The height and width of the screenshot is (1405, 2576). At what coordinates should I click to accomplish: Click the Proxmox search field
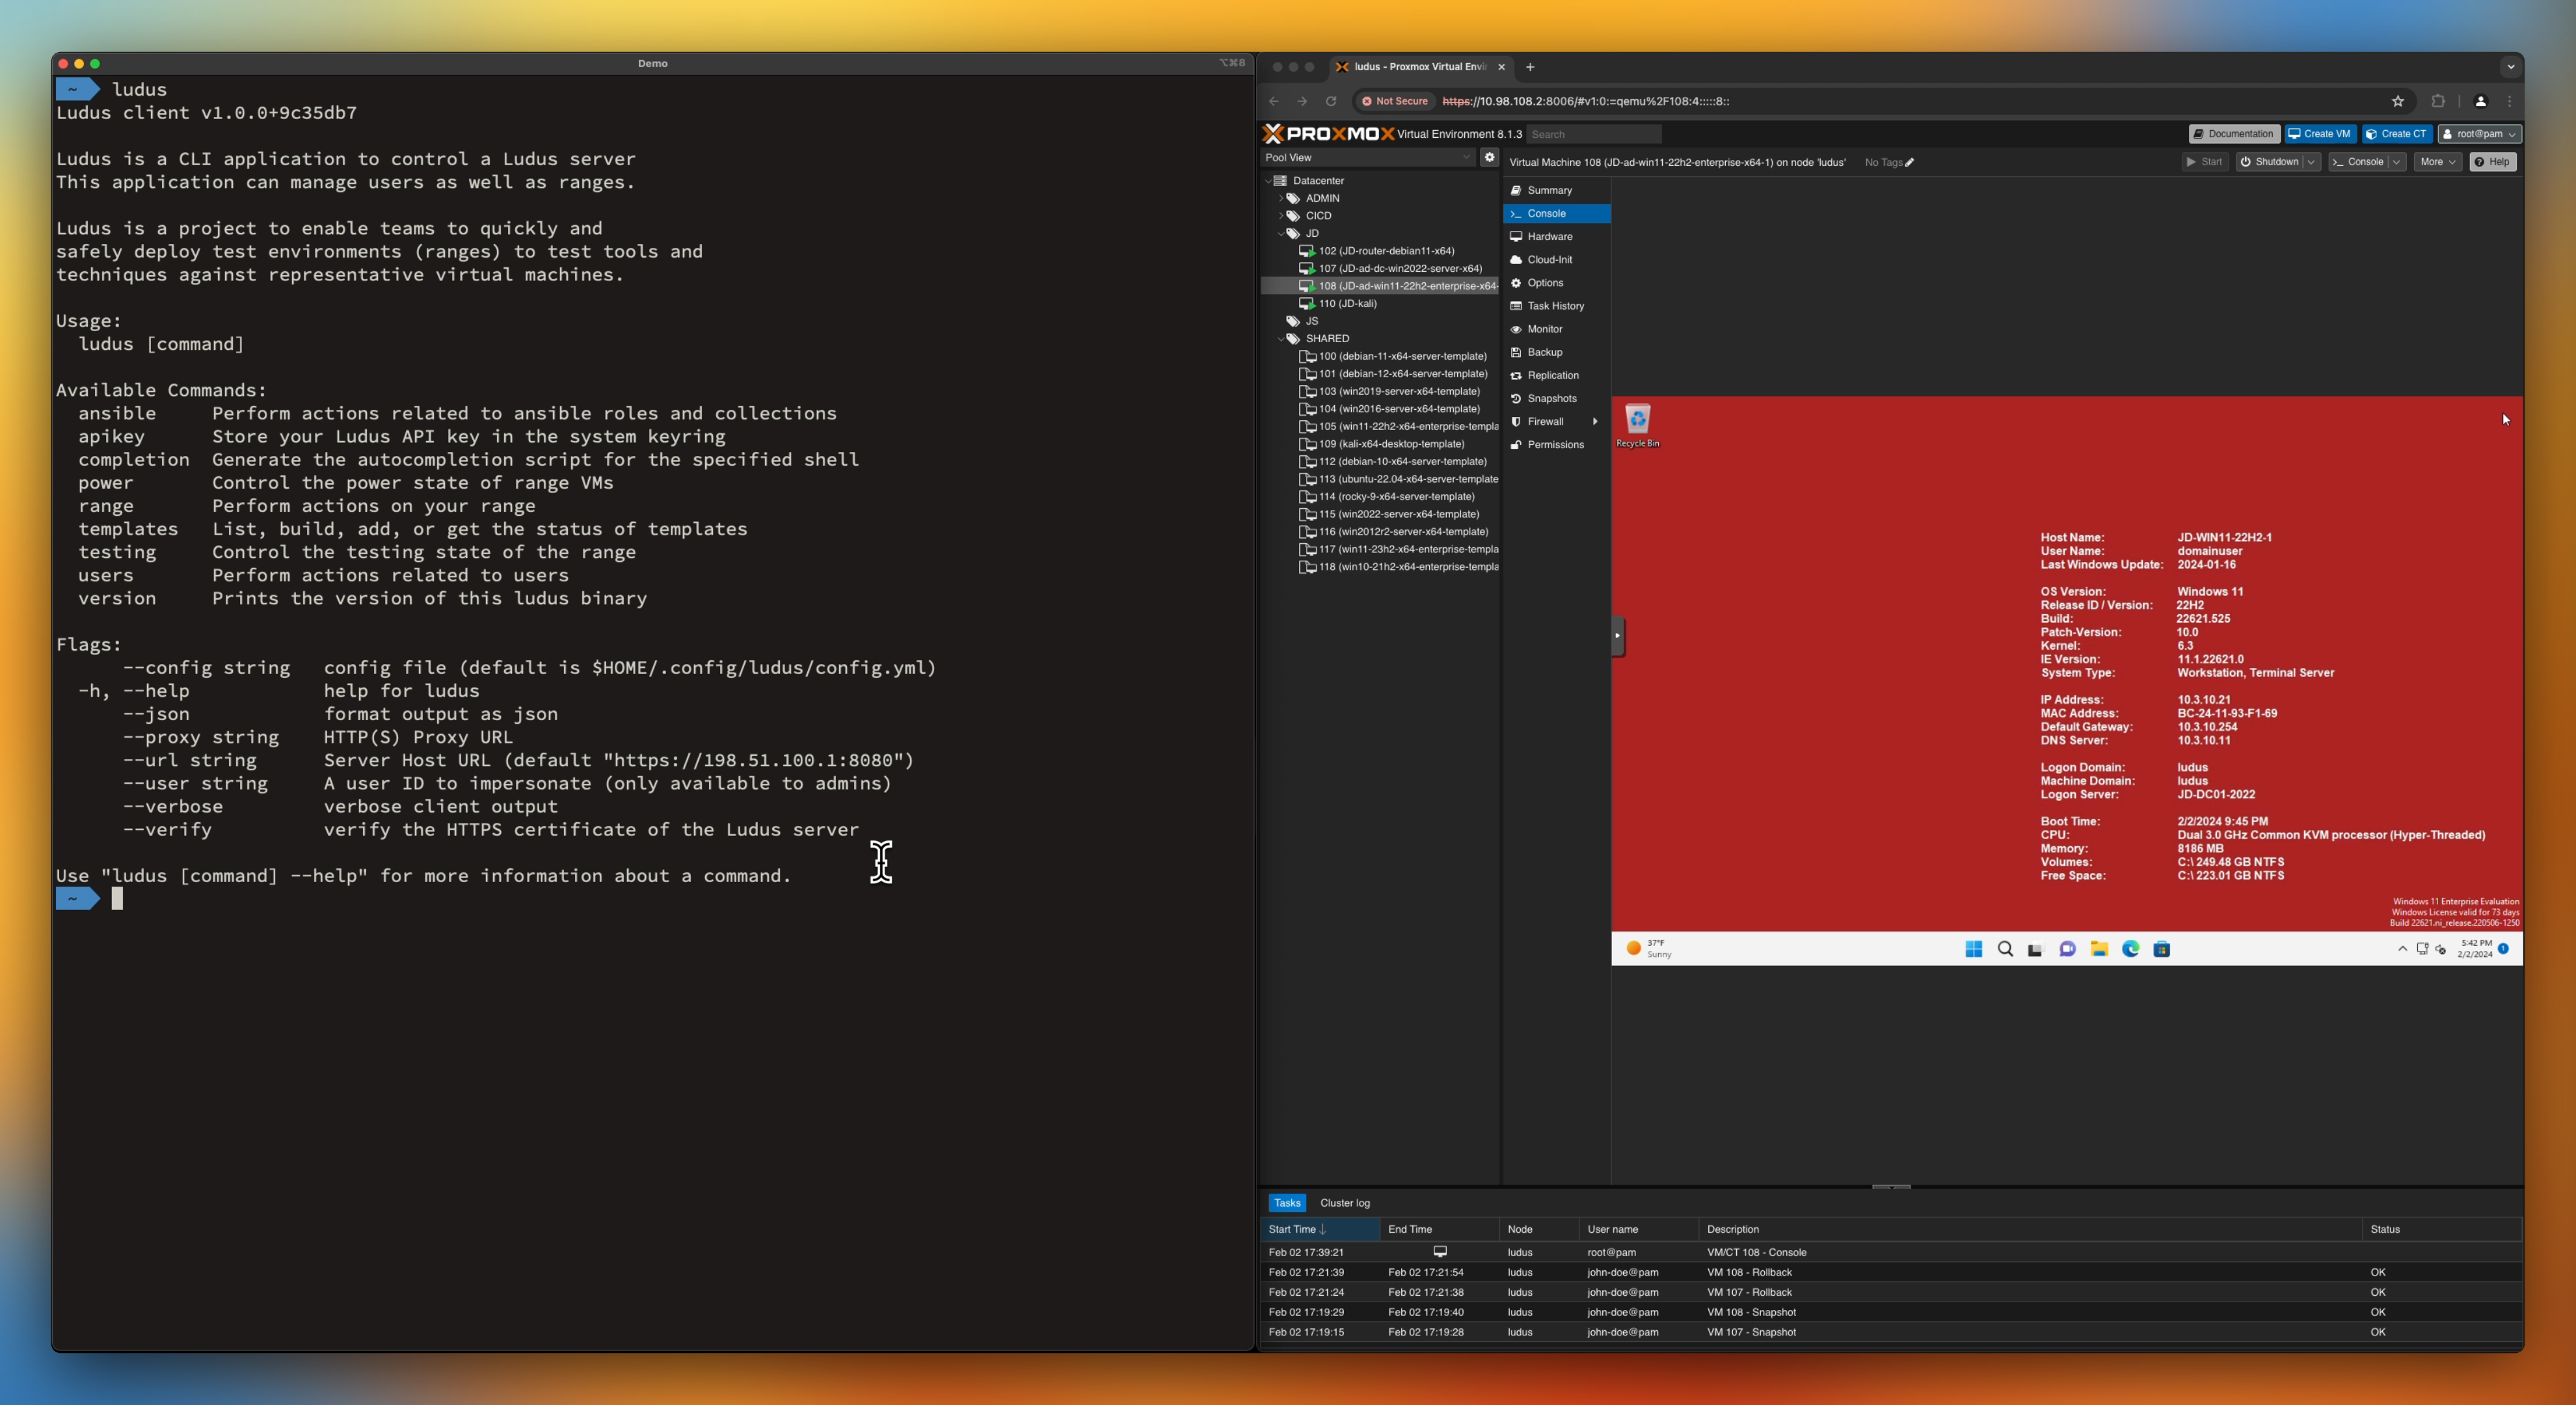click(1593, 135)
